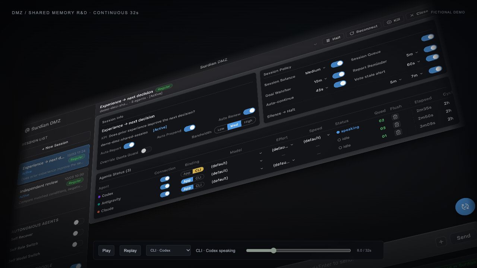This screenshot has height=268, width=477.
Task: Open the Session Balance Medium dropdown
Action: pos(315,71)
